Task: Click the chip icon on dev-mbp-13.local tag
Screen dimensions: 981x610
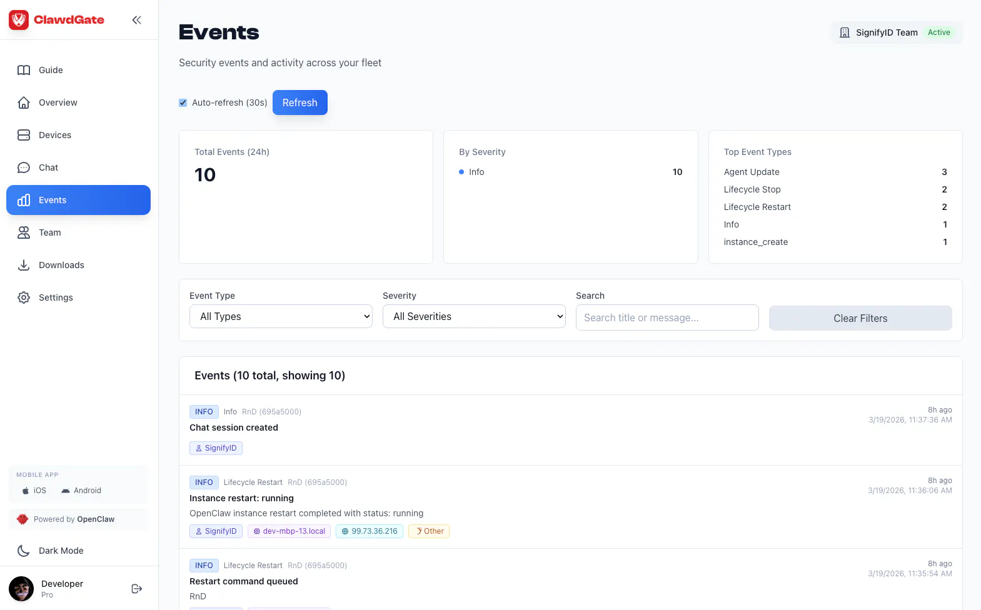Action: [x=256, y=531]
